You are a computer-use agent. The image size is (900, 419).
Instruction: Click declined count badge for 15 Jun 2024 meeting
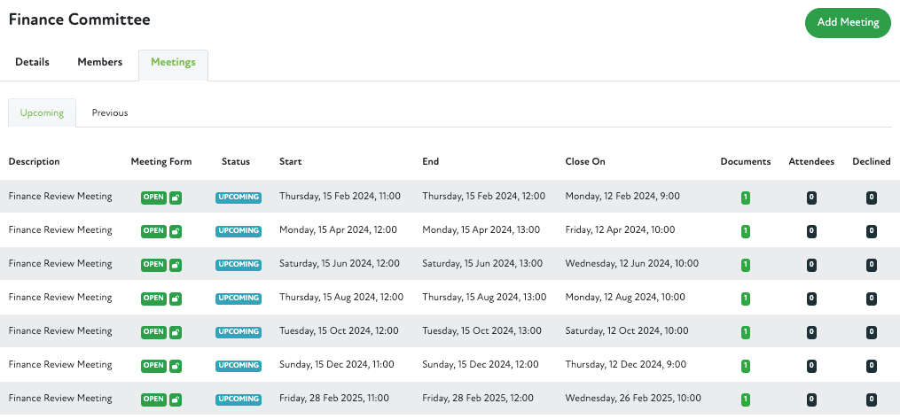pos(871,264)
